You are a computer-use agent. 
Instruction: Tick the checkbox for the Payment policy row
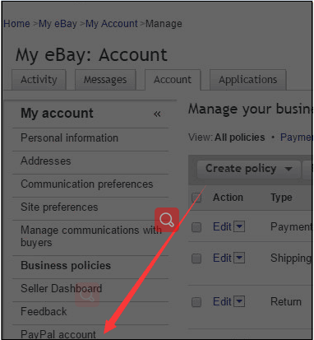pyautogui.click(x=196, y=227)
